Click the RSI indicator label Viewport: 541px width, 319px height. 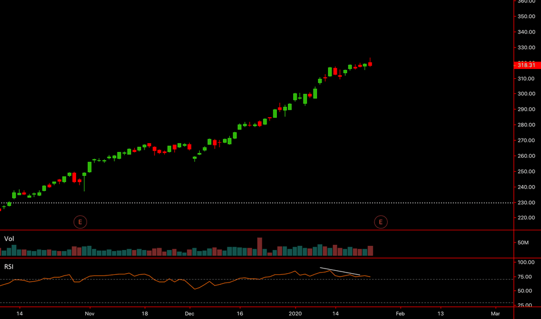(x=9, y=267)
